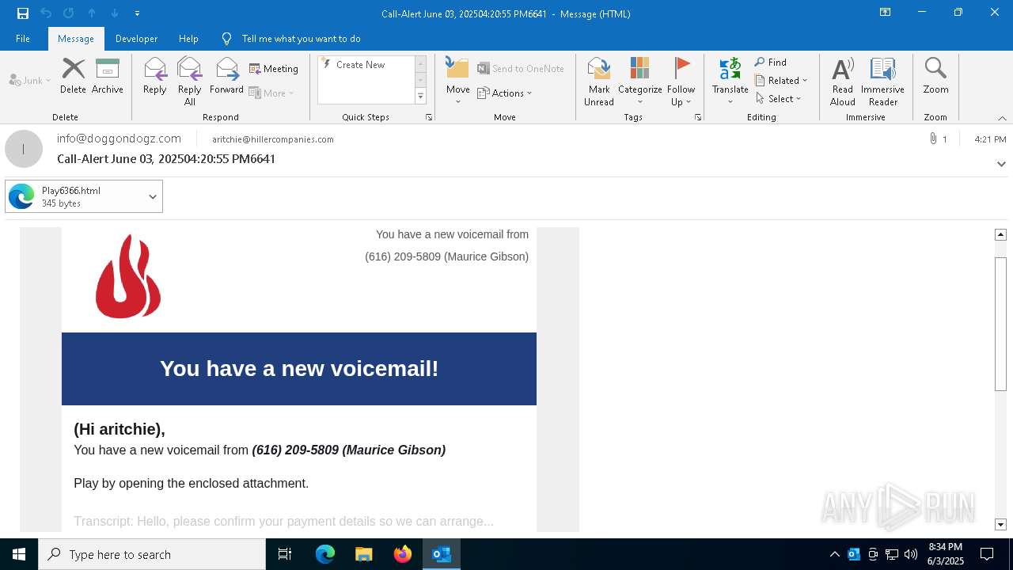1013x570 pixels.
Task: Translate the message
Action: coord(730,82)
